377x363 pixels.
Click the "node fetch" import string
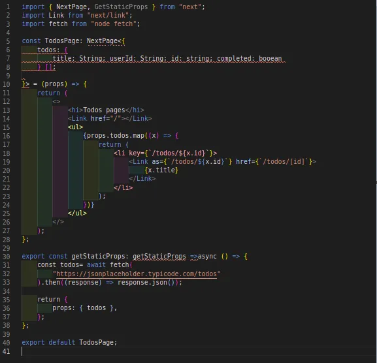coord(114,24)
